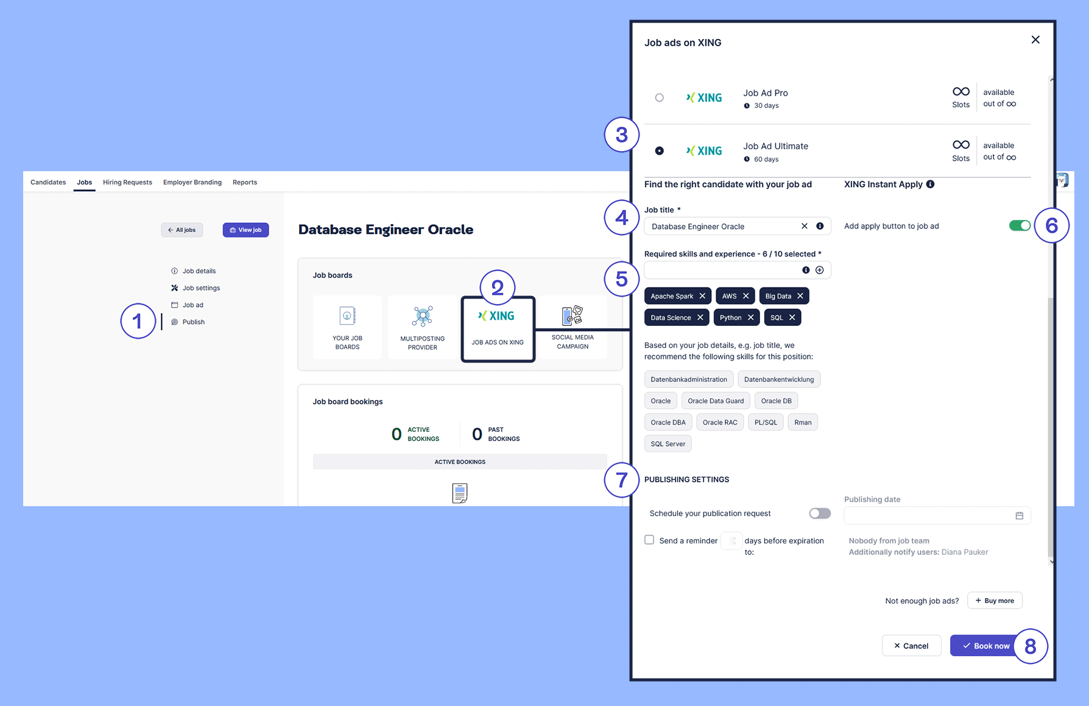Click the Buy more button

(994, 601)
